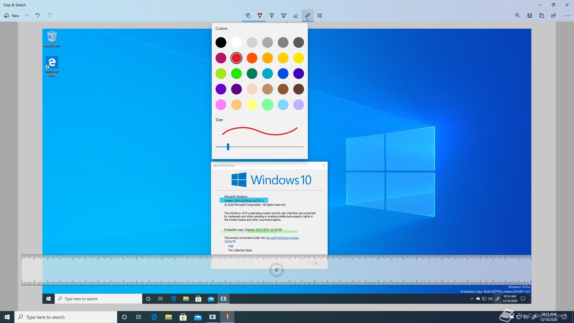The image size is (574, 323).
Task: Undo the last stroke
Action: click(38, 16)
